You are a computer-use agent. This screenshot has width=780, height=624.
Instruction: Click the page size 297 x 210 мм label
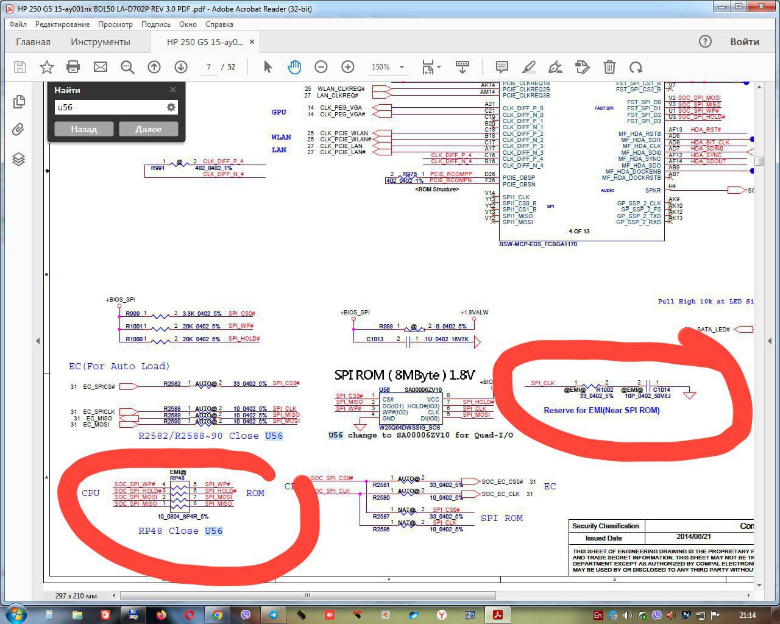pyautogui.click(x=76, y=595)
